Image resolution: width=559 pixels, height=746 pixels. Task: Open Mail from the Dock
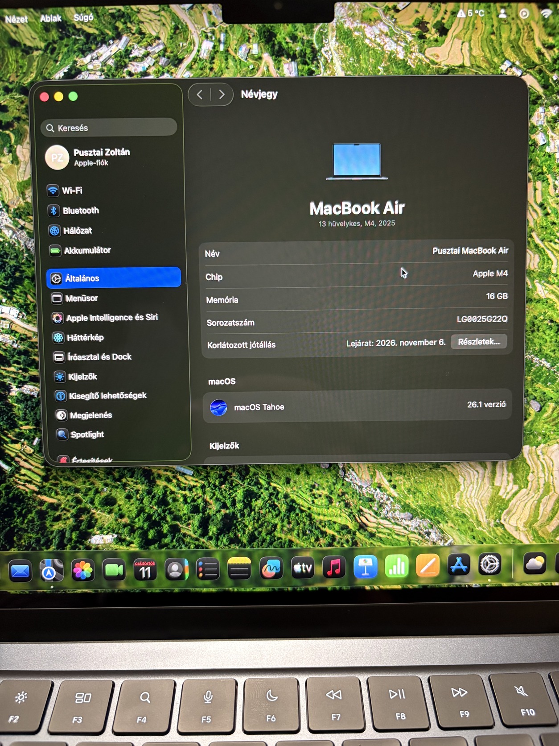[20, 571]
